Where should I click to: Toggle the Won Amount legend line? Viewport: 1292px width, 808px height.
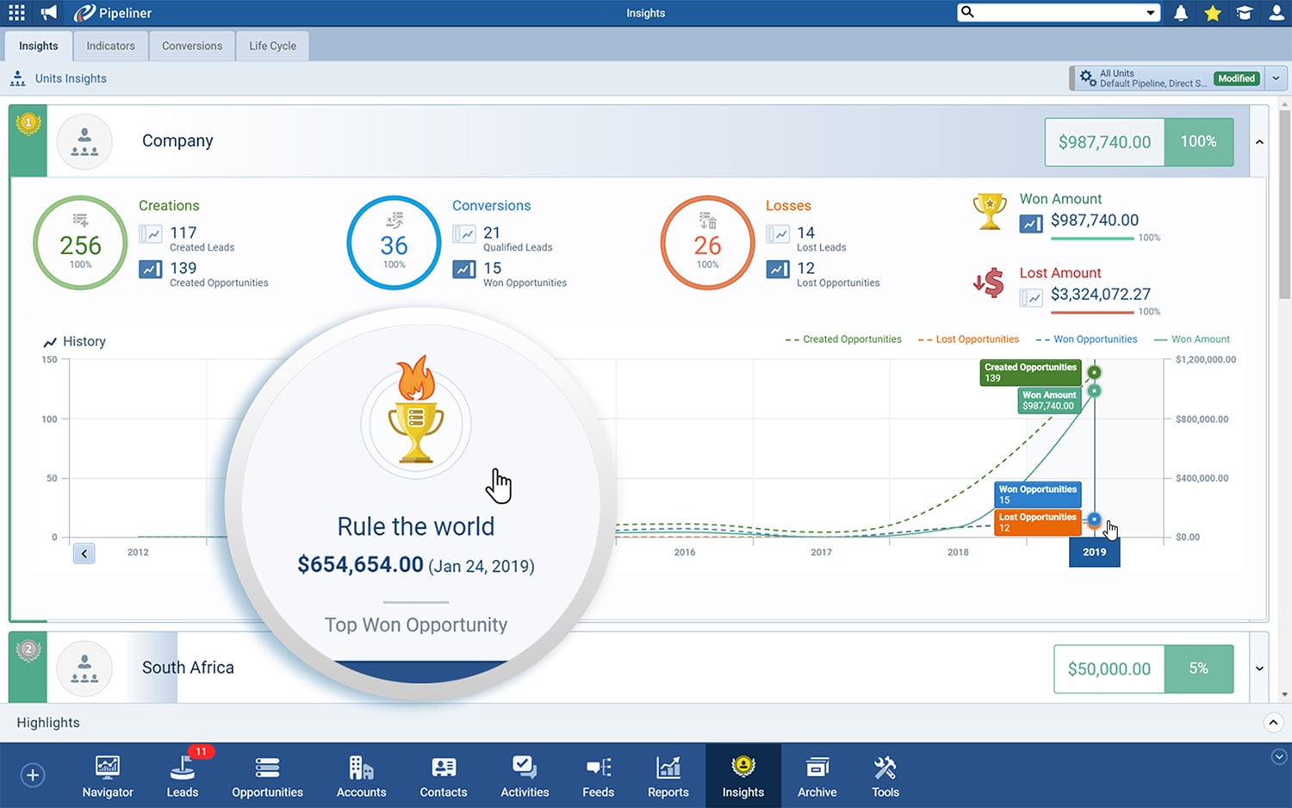1197,339
